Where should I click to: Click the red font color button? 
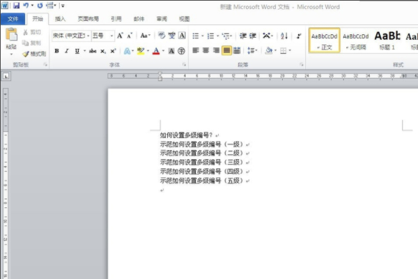click(155, 51)
